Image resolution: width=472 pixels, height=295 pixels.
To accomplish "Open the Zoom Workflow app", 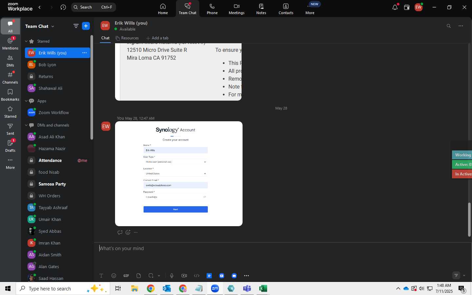I will coord(57,112).
